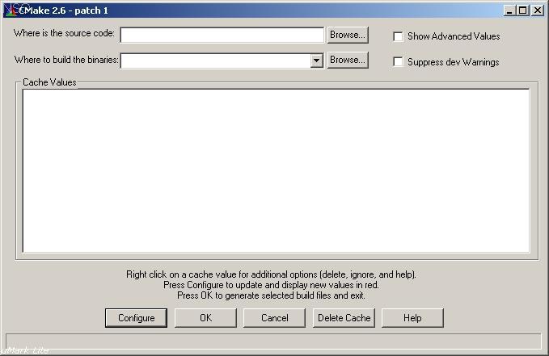Browse for the binaries build folder
Viewport: 549px width, 356px height.
348,60
